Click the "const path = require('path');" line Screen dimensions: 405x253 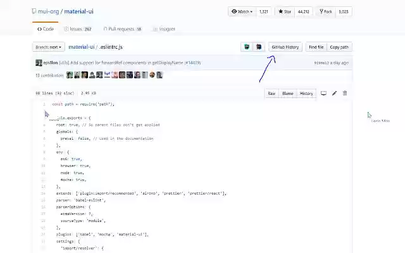[x=83, y=104]
